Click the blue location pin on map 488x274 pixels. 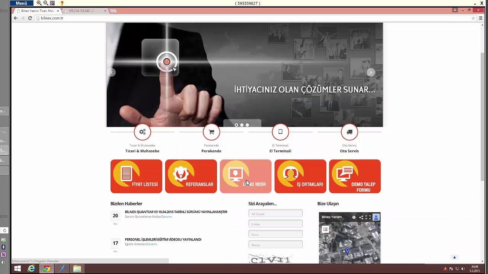tap(347, 250)
